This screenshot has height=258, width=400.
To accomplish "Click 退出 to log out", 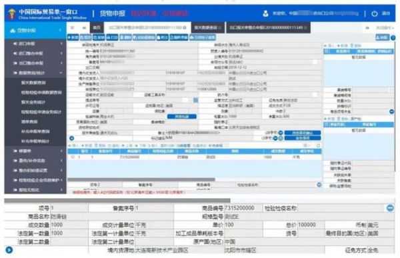I will tap(386, 13).
